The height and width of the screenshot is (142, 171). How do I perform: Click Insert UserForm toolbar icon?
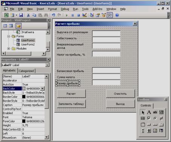click(x=12, y=15)
